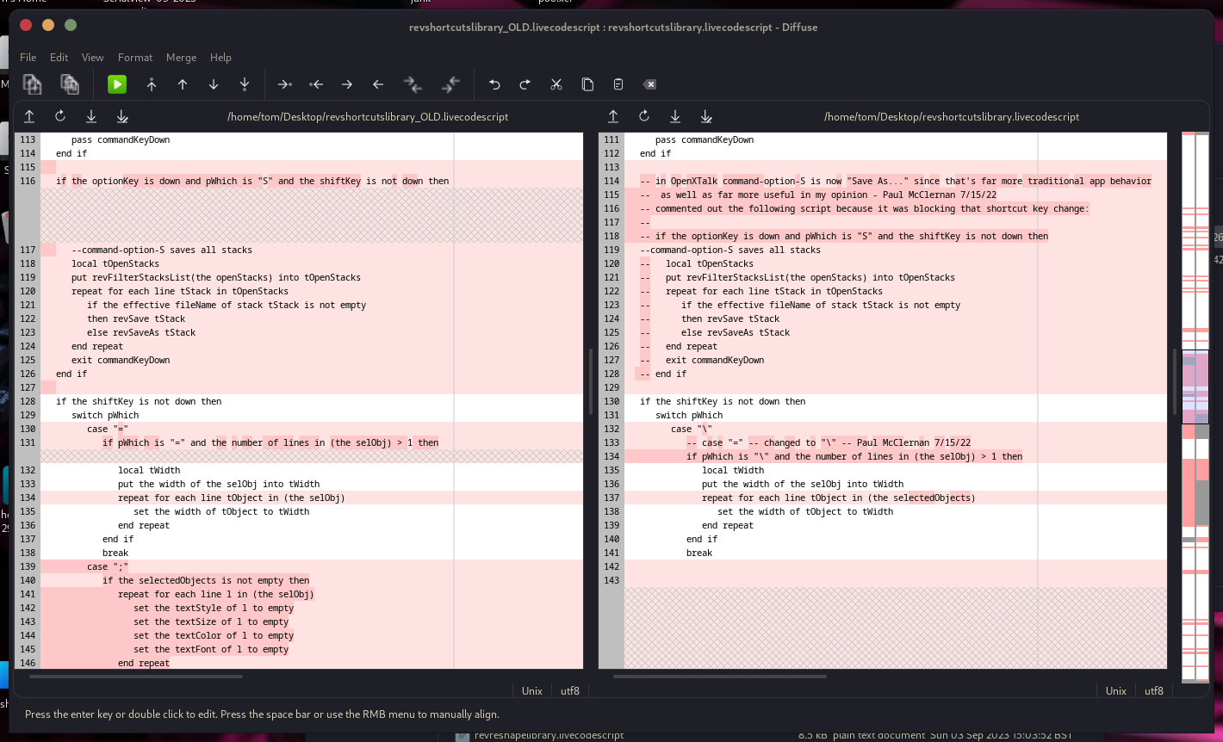Click the right pane's horizontal scrollbar
The height and width of the screenshot is (742, 1223).
point(719,677)
